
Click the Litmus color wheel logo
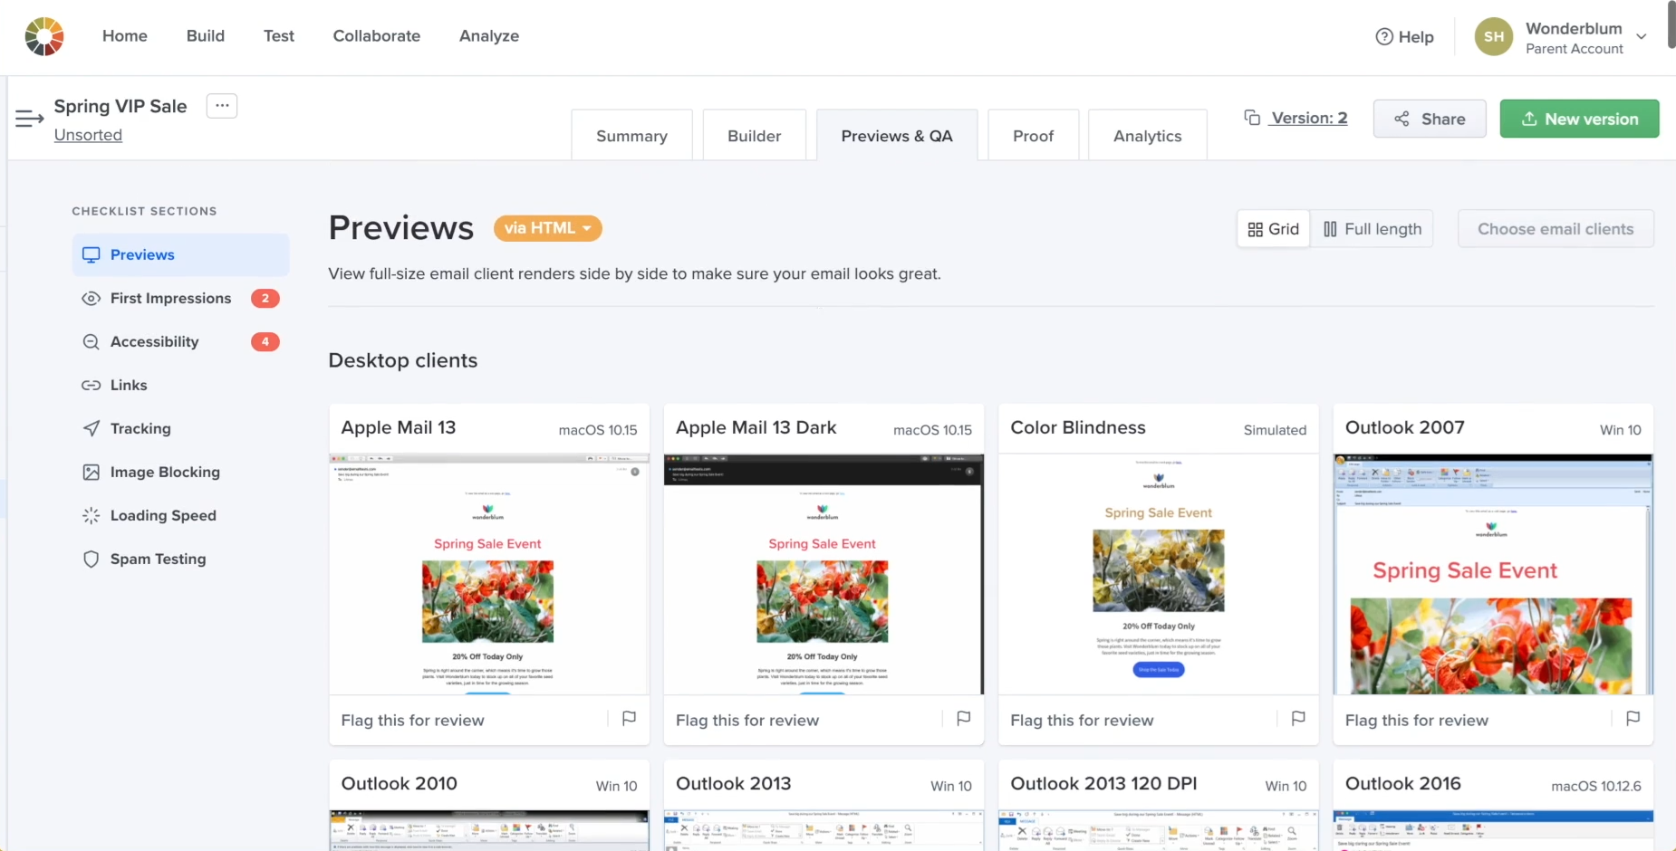[x=43, y=36]
